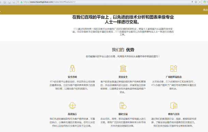208x132 pixels.
Task: Click description starting 从可变点差，ECN点差
Action: click(174, 85)
